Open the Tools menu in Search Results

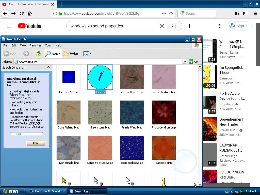[x=48, y=45]
